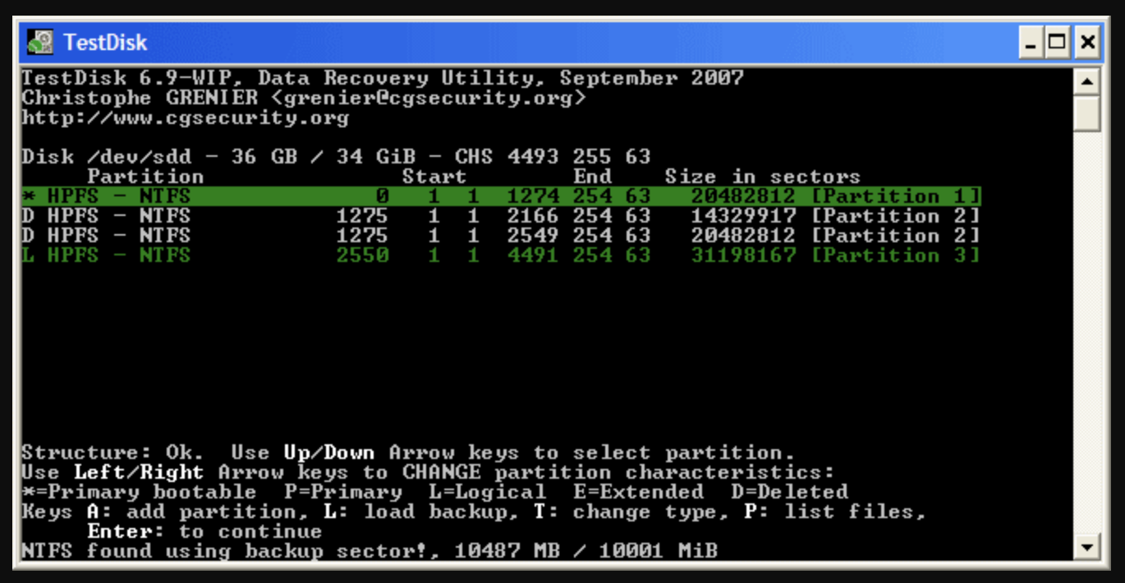Click the TestDisk application icon in the title bar
Viewport: 1125px width, 583px height.
point(39,41)
